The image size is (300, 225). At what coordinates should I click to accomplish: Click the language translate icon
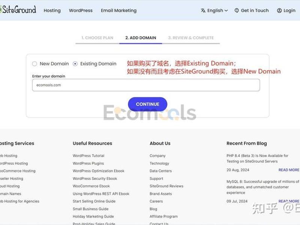pos(203,10)
